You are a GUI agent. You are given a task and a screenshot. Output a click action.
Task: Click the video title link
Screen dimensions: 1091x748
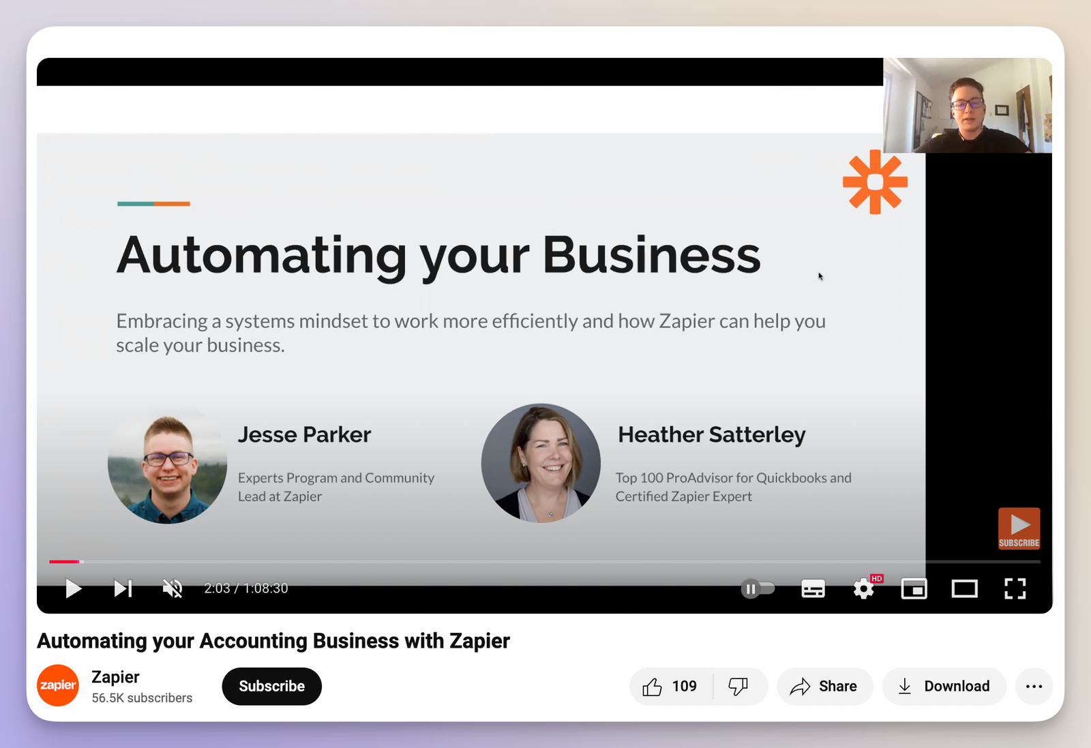tap(273, 641)
